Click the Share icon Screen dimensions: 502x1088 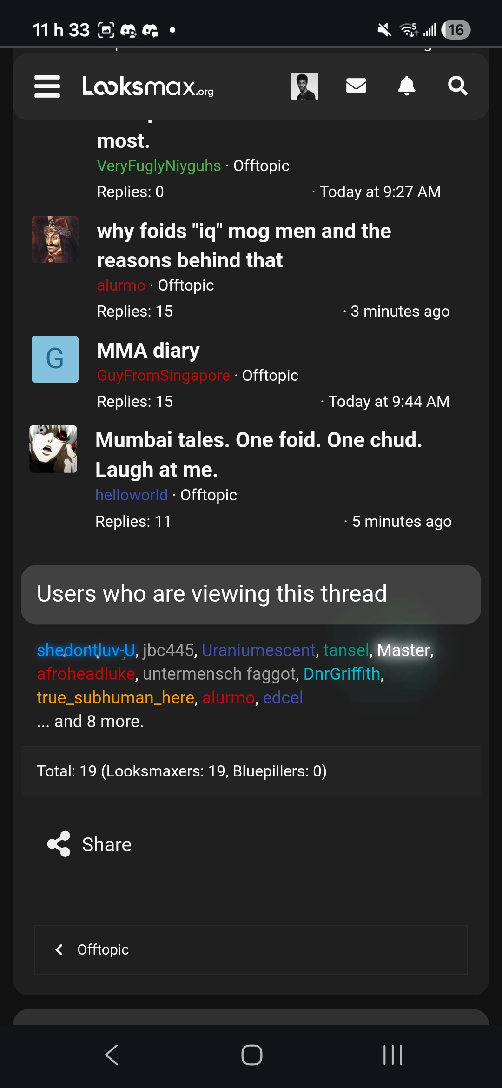click(x=59, y=844)
